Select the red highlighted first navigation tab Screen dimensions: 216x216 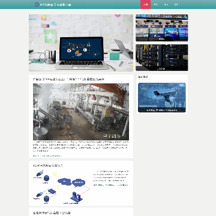click(145, 4)
